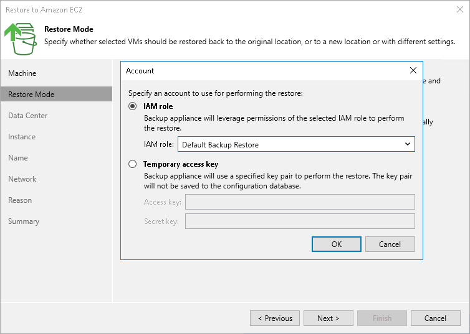
Task: Go to the Summary step
Action: pyautogui.click(x=24, y=221)
